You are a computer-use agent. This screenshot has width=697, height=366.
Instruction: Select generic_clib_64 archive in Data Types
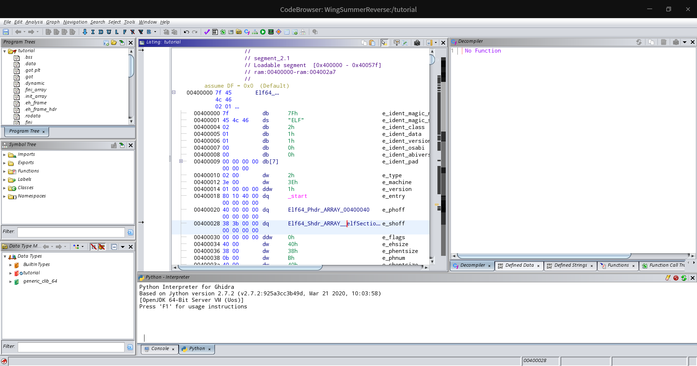[40, 281]
